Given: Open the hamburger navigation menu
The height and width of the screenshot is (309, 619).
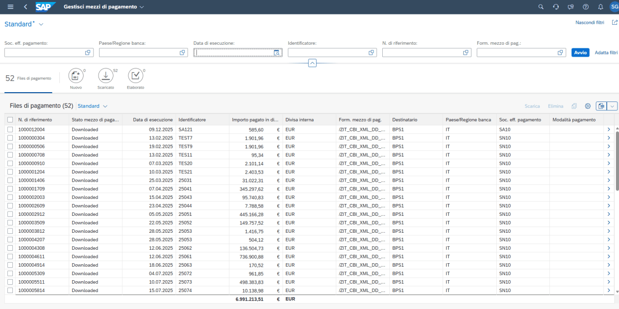Looking at the screenshot, I should point(10,7).
